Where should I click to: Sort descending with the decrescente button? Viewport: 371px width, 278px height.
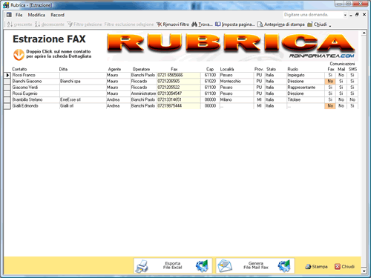50,24
